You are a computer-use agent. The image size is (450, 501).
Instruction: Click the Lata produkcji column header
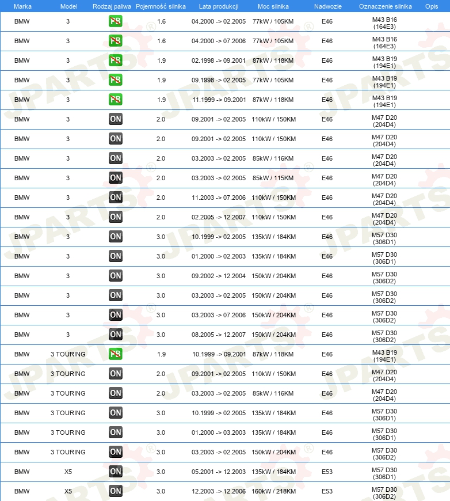point(219,6)
